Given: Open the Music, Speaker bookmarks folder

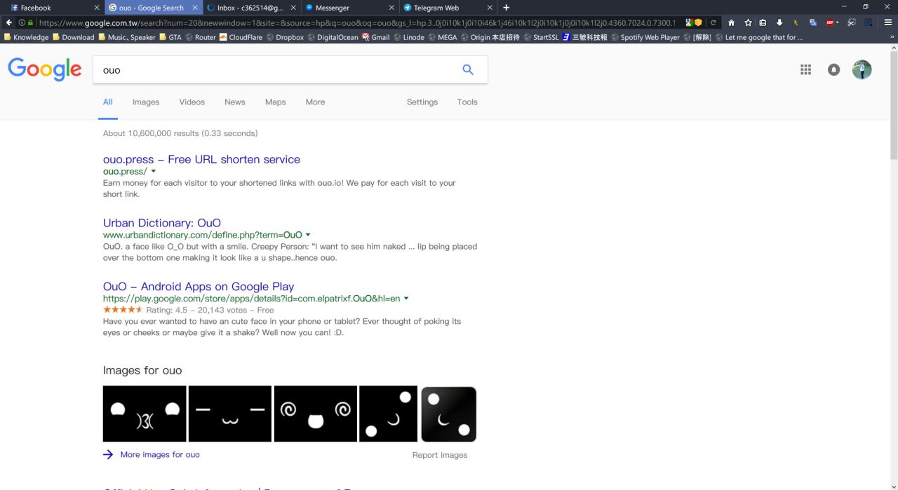Looking at the screenshot, I should tap(127, 37).
